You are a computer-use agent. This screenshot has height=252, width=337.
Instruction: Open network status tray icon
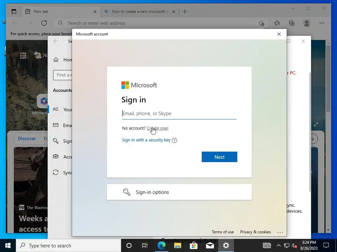pos(287,245)
